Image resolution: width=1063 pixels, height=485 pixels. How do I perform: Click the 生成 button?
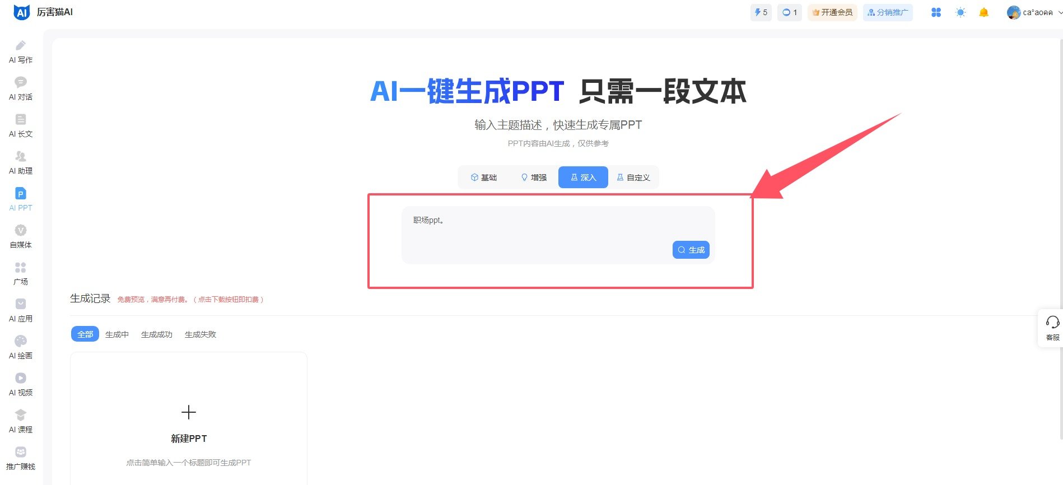[x=691, y=250]
